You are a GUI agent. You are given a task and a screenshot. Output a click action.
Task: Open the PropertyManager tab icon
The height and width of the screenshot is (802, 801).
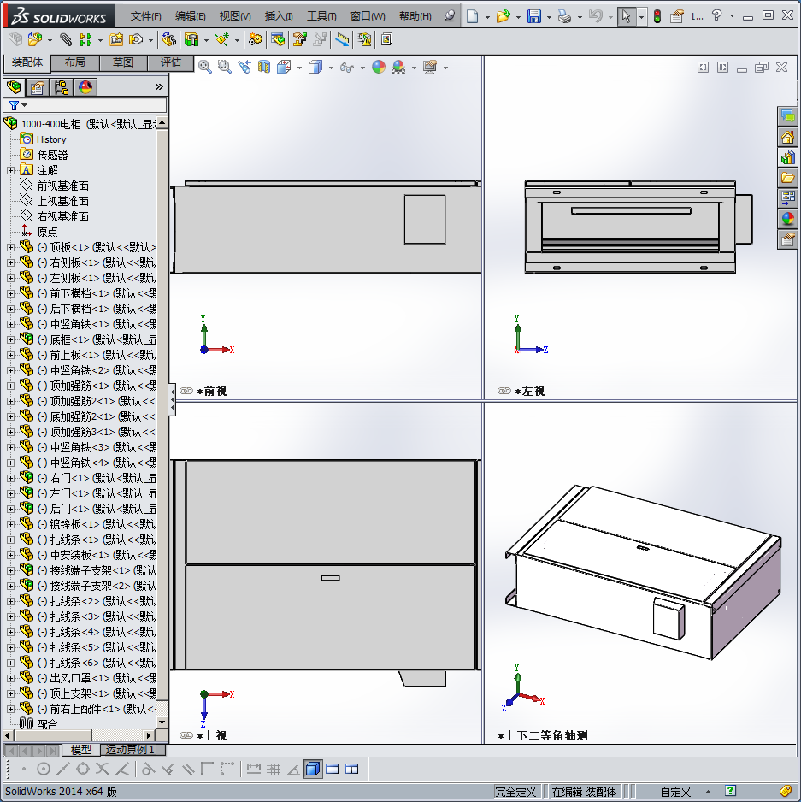tap(38, 87)
